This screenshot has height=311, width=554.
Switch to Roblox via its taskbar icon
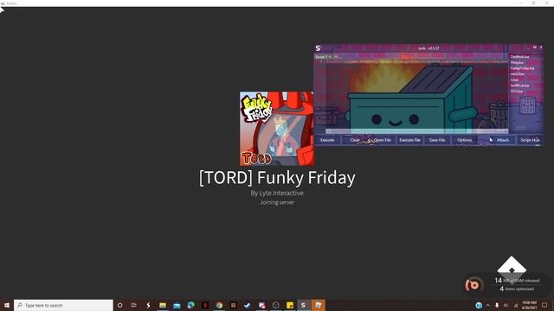(318, 305)
